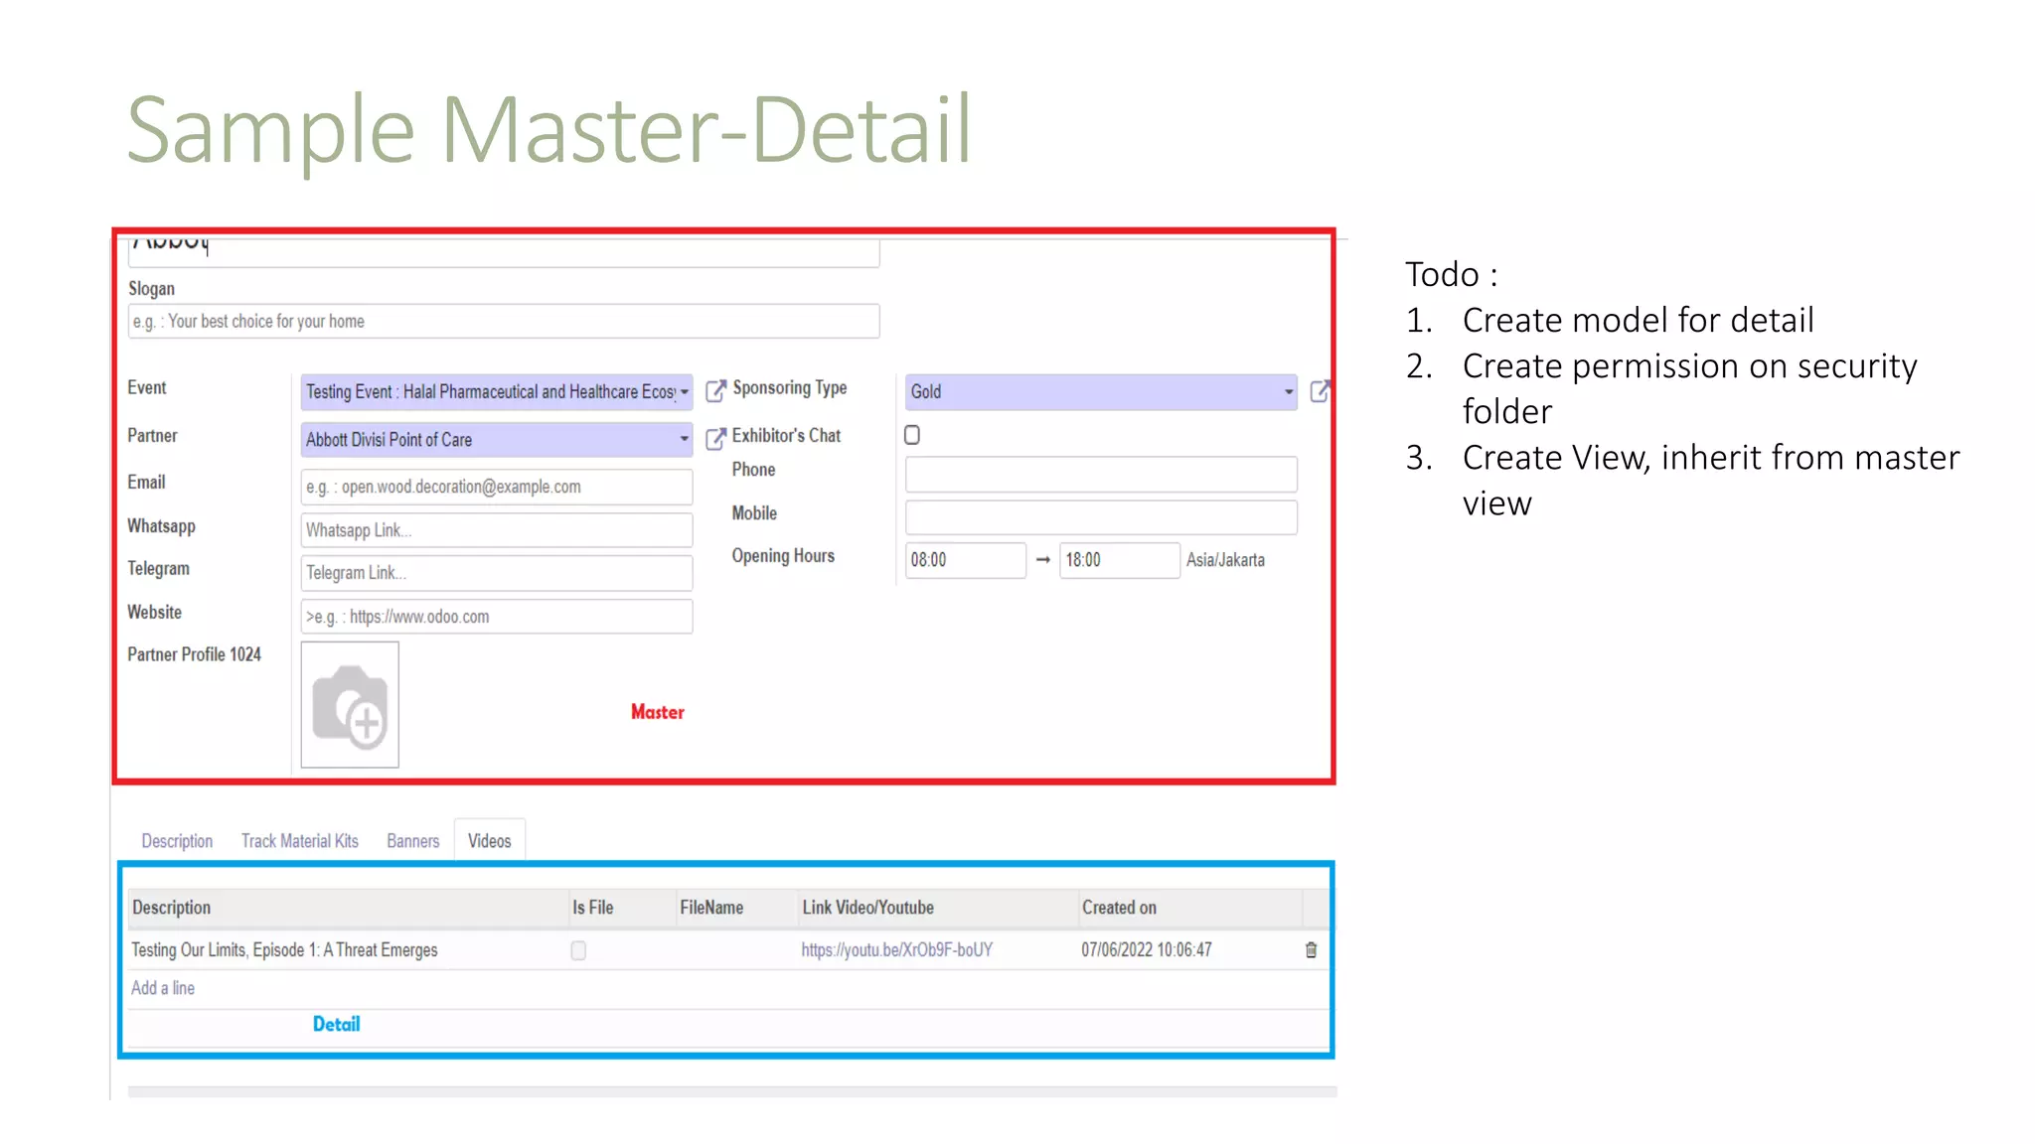Click Add a line link
This screenshot has height=1144, width=2035.
point(163,988)
